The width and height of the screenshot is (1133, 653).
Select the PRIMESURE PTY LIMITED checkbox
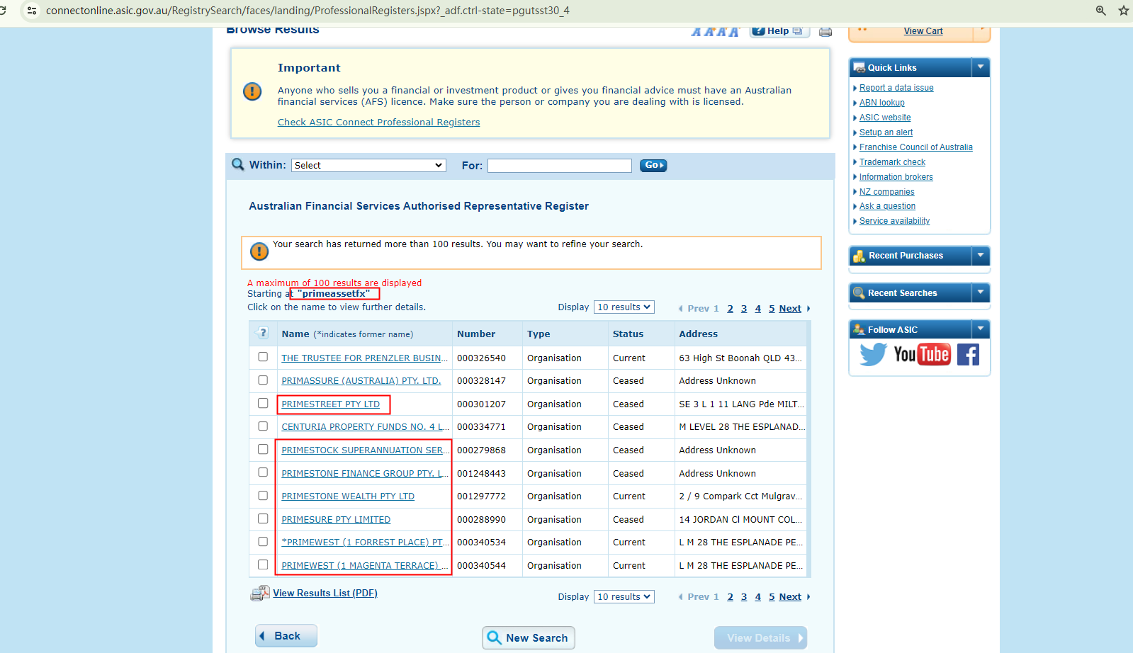[263, 518]
